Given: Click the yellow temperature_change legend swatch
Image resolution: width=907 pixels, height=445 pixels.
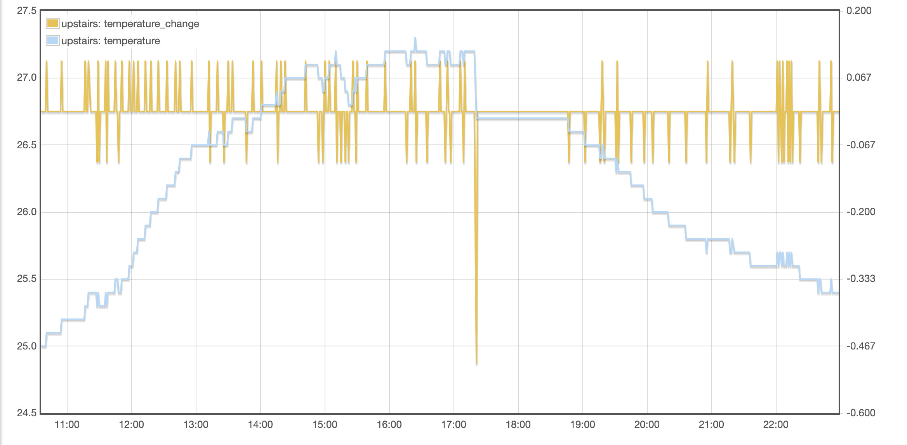Looking at the screenshot, I should pos(52,24).
